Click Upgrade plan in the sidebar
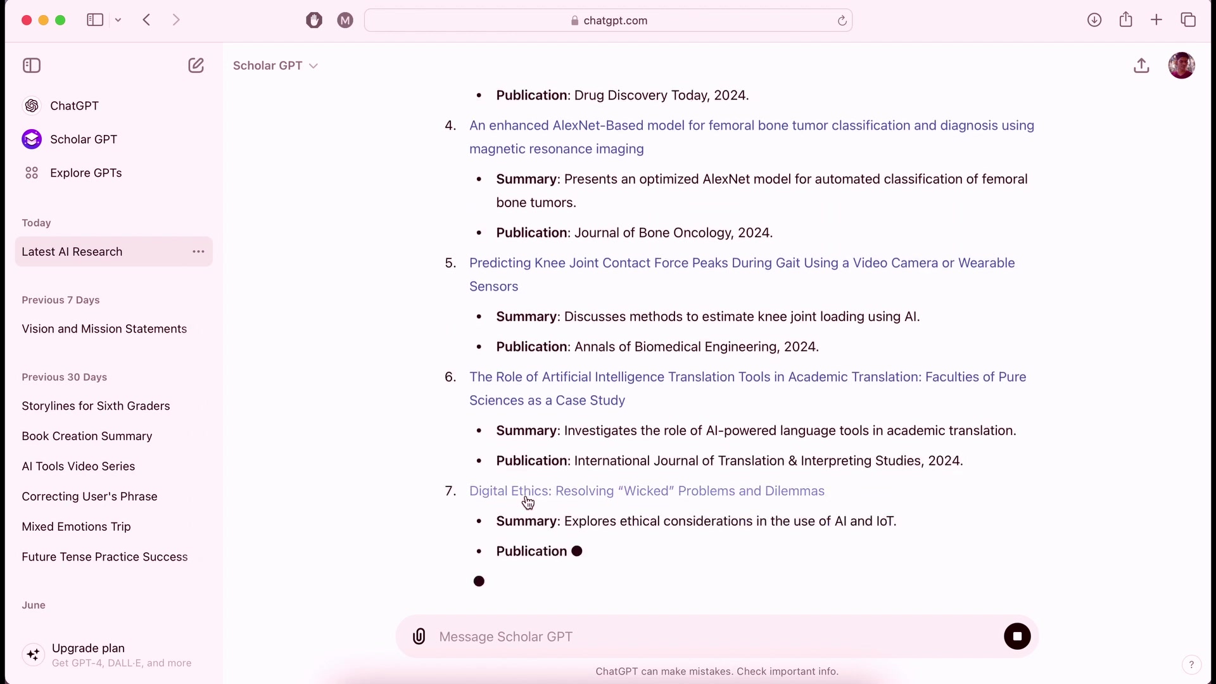 click(x=89, y=648)
